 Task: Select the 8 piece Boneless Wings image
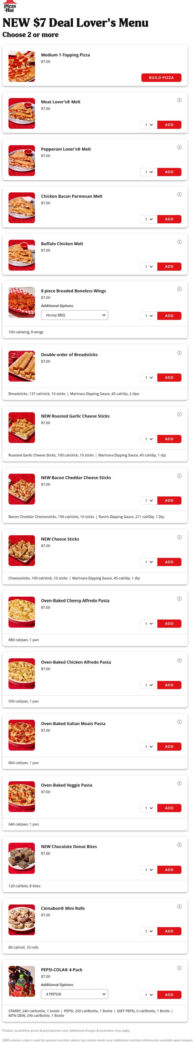point(22,303)
